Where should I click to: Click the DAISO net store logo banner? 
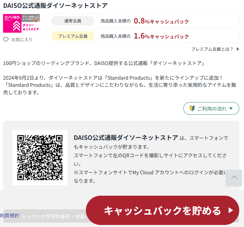[x=21, y=23]
